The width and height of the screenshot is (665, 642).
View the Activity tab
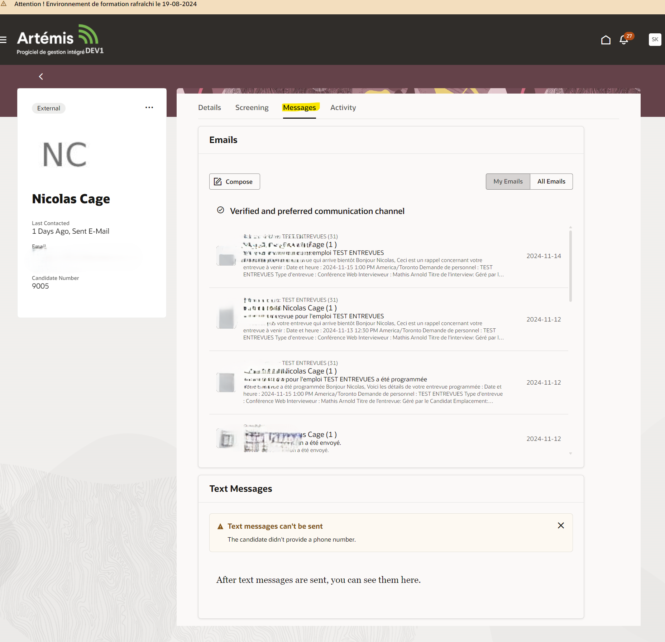pyautogui.click(x=343, y=107)
